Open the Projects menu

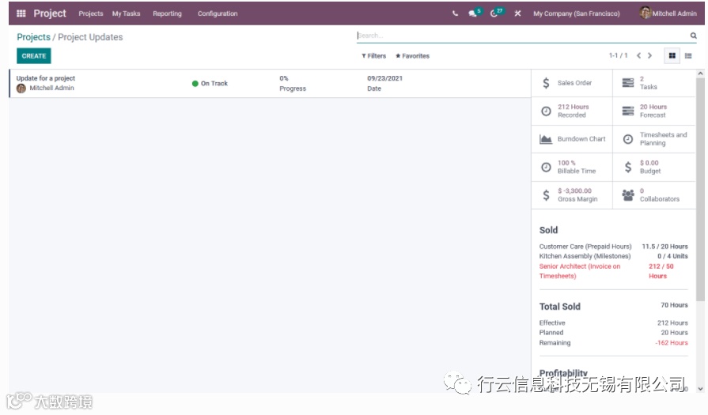[x=91, y=13]
